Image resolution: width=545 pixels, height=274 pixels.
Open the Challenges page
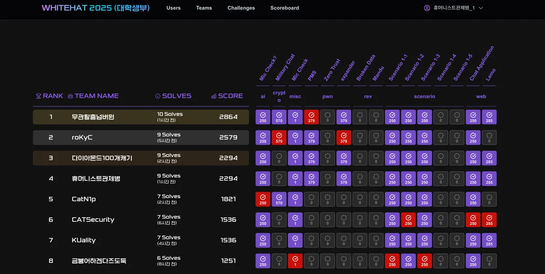click(241, 8)
